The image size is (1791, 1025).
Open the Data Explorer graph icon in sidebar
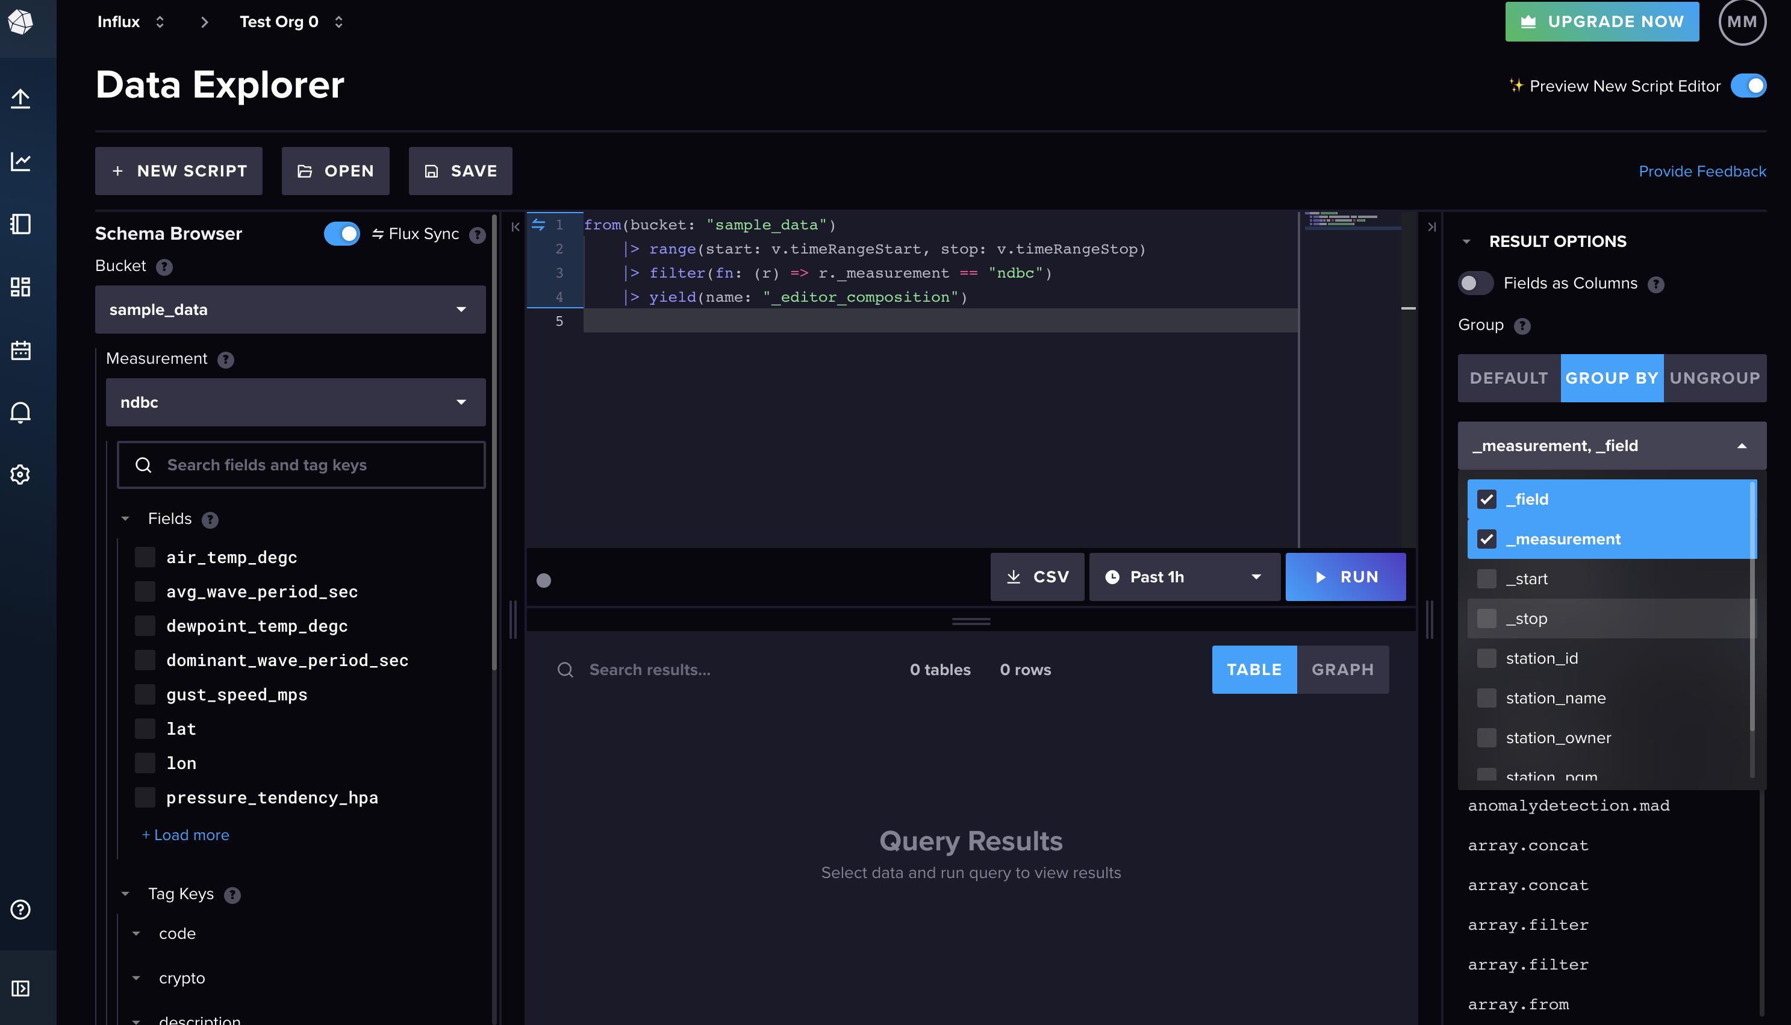pos(20,161)
